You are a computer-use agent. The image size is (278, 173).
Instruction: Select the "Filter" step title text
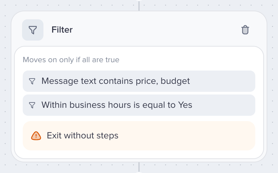click(x=62, y=30)
